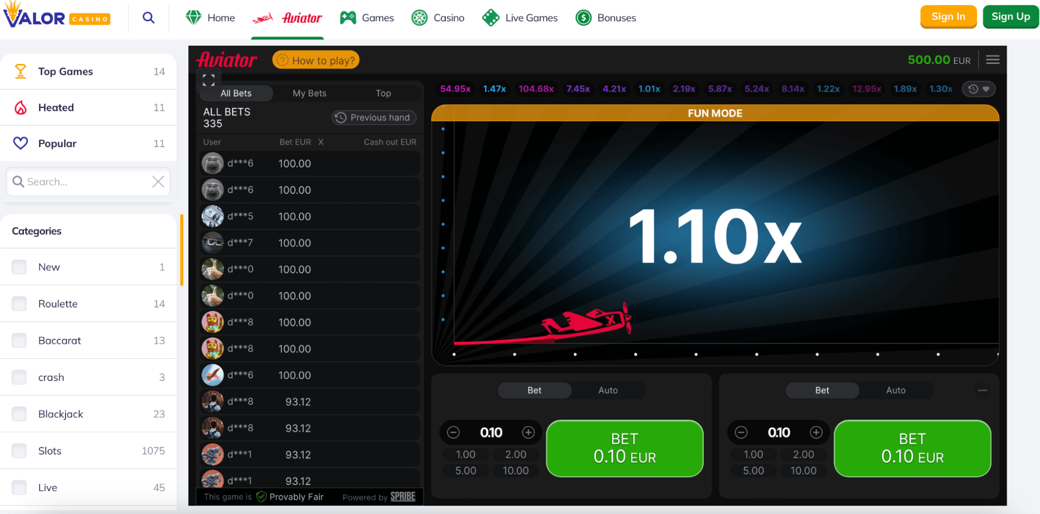
Task: Click the Sign In button
Action: click(948, 17)
